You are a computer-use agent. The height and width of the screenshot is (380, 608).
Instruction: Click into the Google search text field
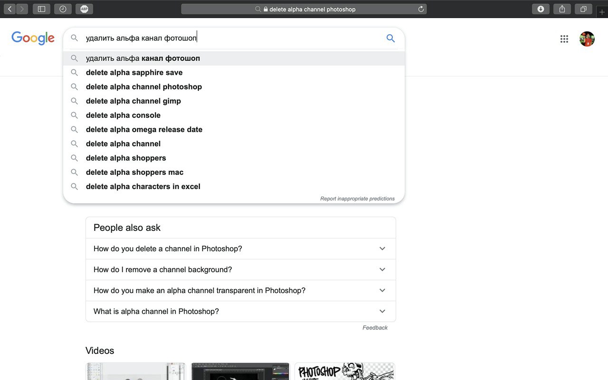[x=233, y=38]
